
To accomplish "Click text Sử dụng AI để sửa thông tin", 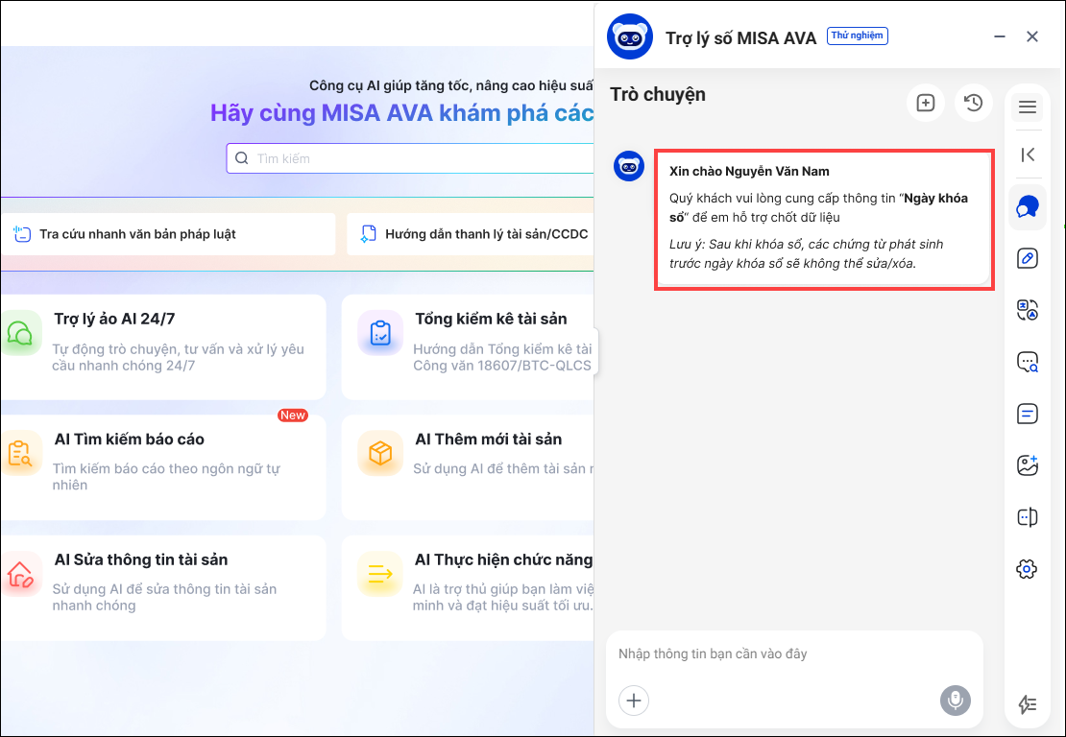I will (x=164, y=597).
